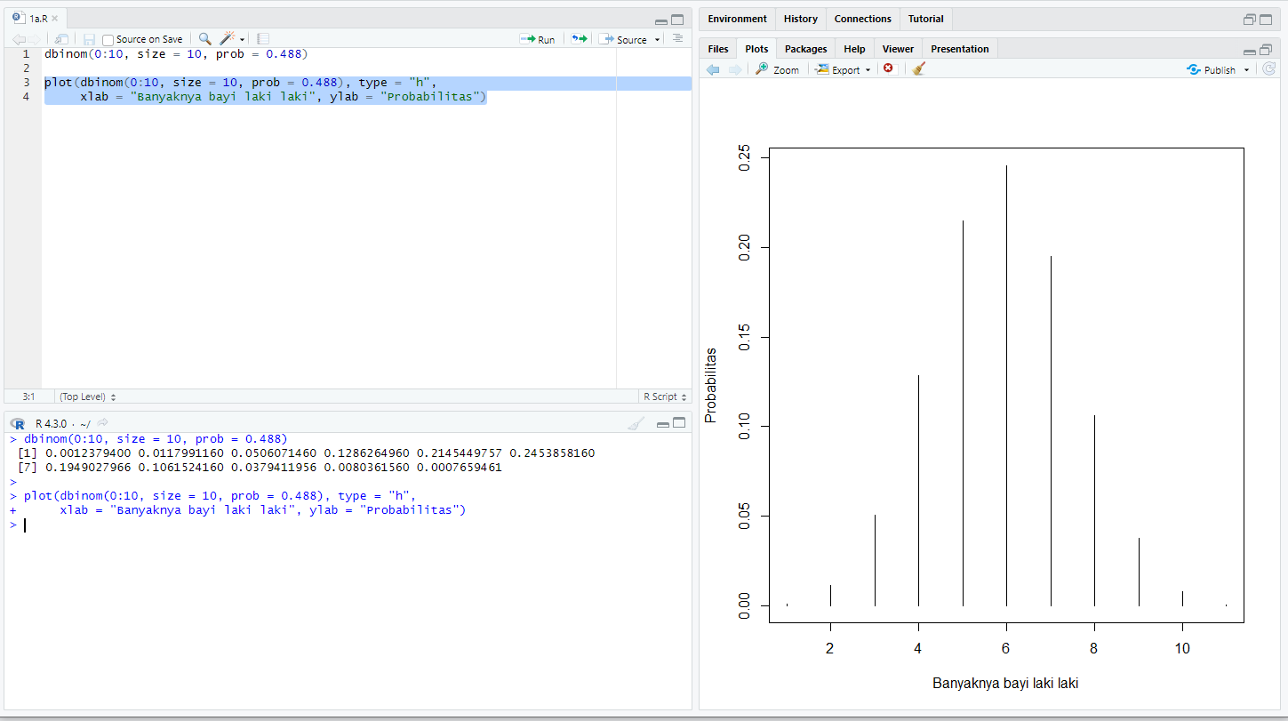Clear all plots with broom
The image size is (1288, 721).
[x=918, y=68]
